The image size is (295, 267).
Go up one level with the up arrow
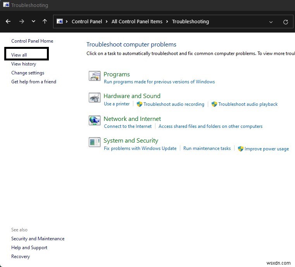pyautogui.click(x=45, y=21)
